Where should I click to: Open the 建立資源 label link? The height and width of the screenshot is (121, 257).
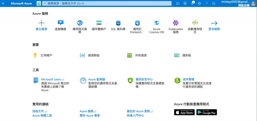(41, 29)
